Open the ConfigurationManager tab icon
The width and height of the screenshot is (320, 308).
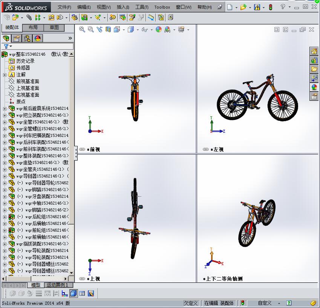pyautogui.click(x=27, y=38)
